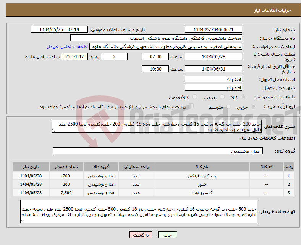The image size is (301, 245).
Task: Select the رب گوجه فرنگی item cell
Action: coord(202,176)
